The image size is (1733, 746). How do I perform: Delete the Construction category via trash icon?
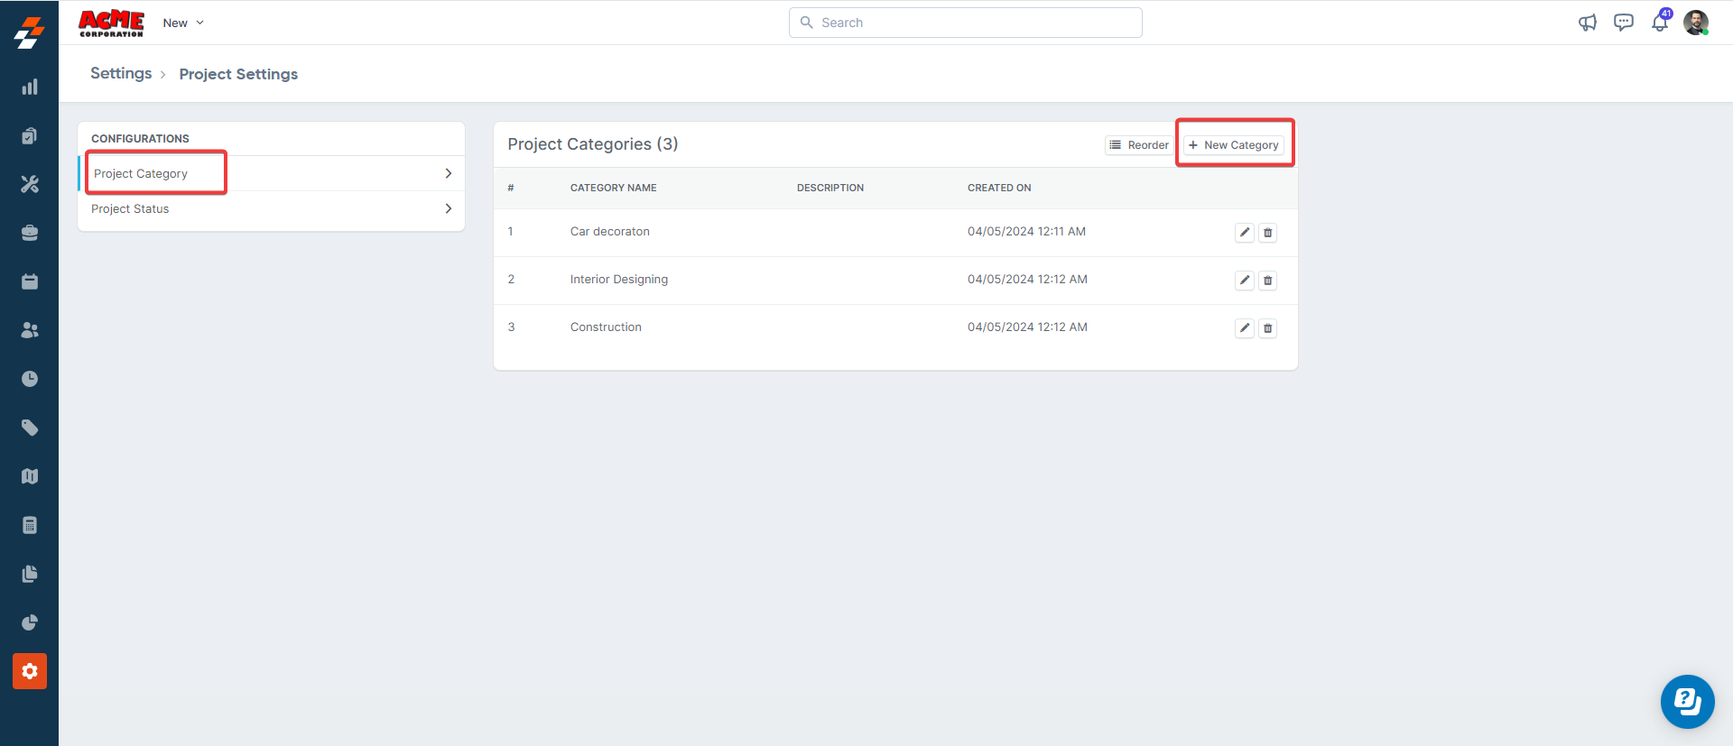pos(1267,328)
